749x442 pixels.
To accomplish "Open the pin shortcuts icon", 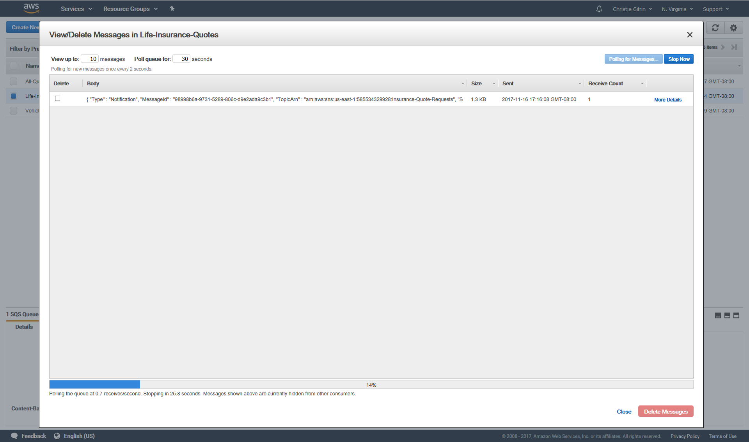I will tap(172, 9).
